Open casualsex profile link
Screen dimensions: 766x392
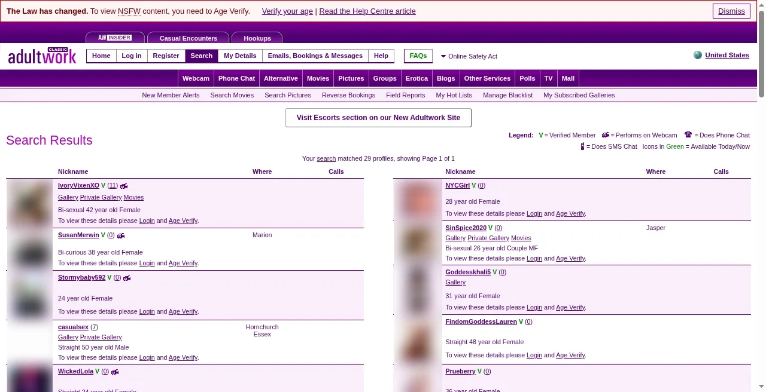click(x=73, y=327)
